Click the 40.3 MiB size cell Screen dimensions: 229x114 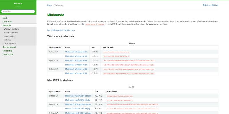pyautogui.click(x=98, y=113)
